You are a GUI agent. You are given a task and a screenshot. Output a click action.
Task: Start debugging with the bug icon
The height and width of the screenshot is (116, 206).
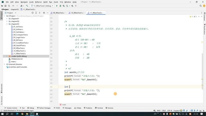60,6
